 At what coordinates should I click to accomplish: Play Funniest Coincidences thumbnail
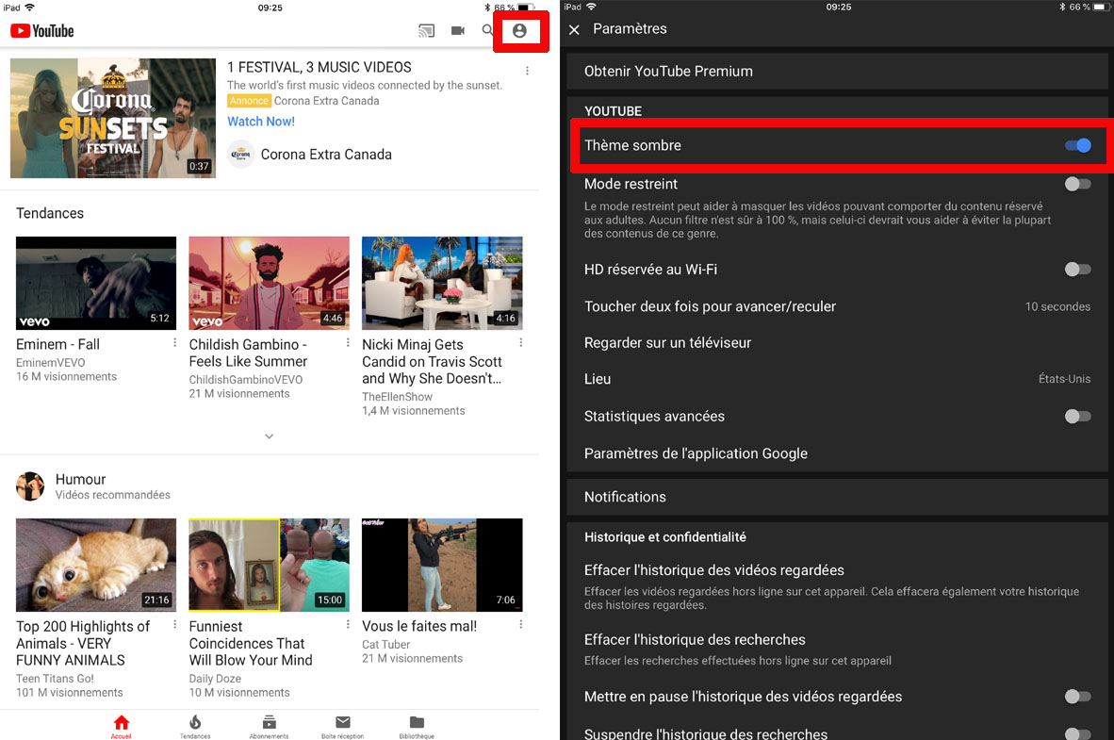[x=270, y=565]
